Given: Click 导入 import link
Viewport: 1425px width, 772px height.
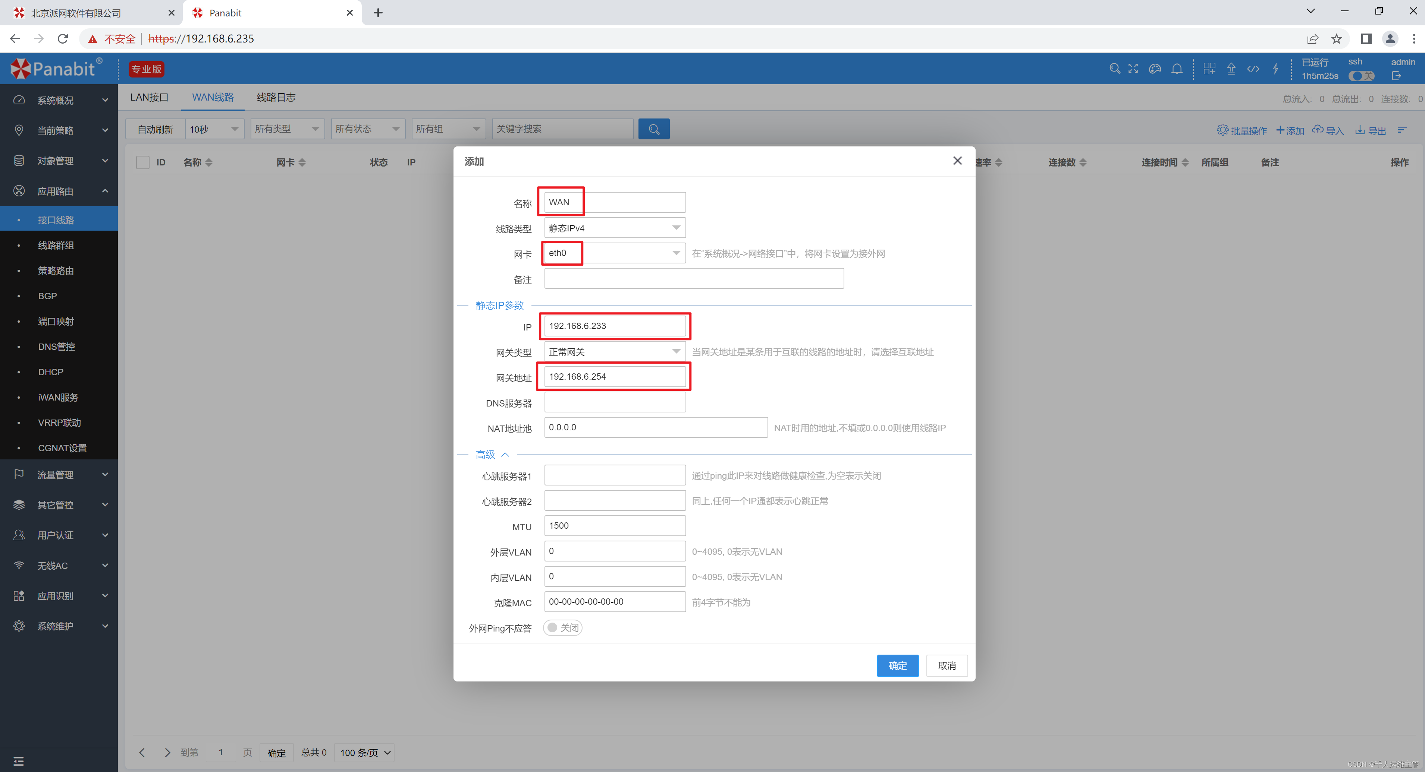Looking at the screenshot, I should [x=1328, y=130].
